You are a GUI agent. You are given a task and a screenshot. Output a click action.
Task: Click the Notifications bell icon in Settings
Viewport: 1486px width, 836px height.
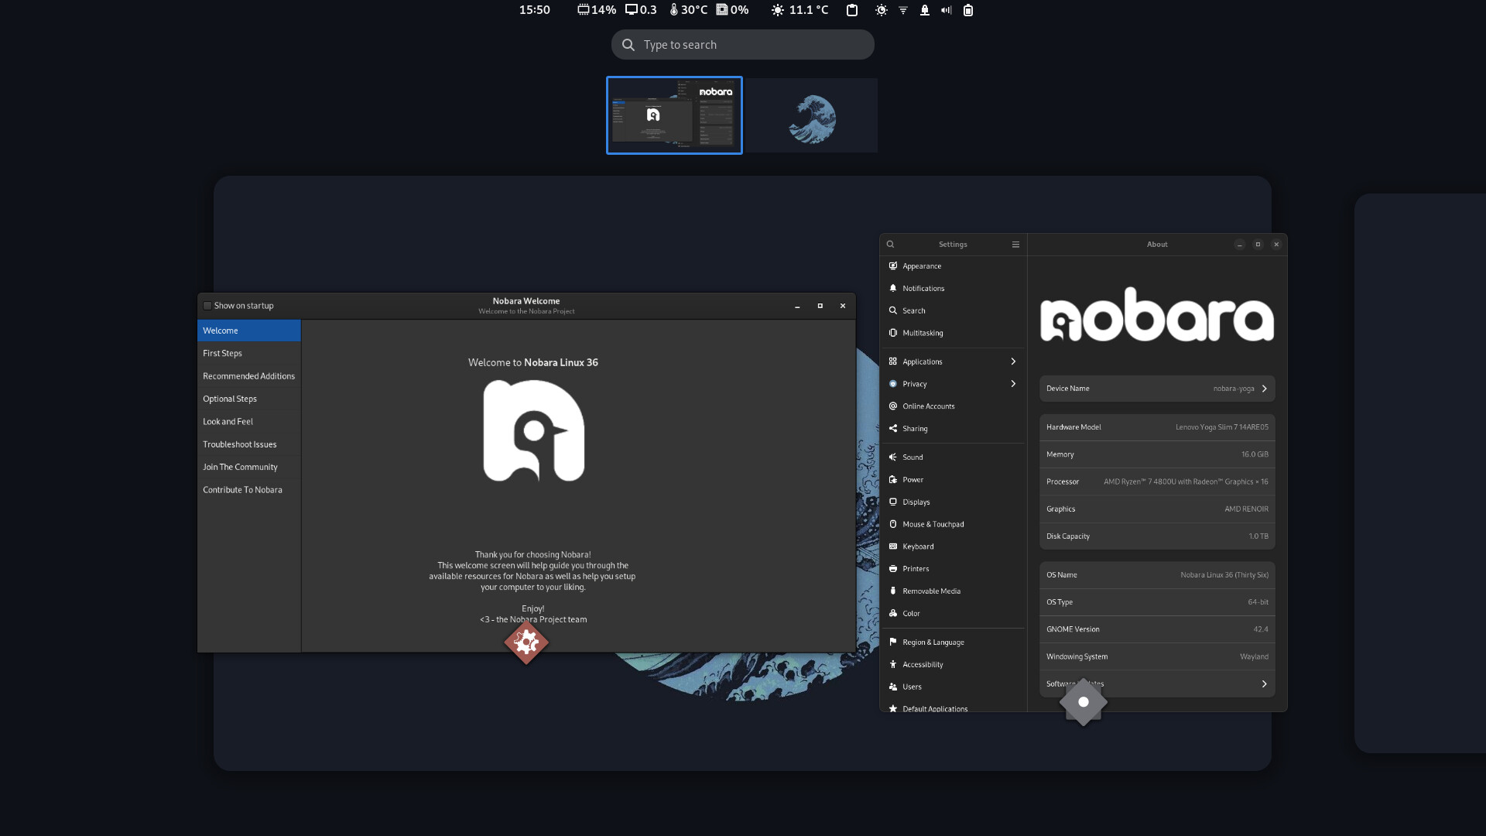coord(892,288)
